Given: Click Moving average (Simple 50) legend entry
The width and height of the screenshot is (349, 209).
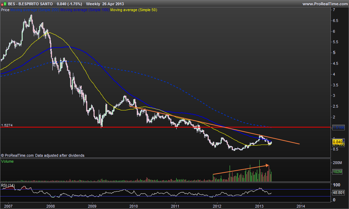Looking at the screenshot, I should tap(134, 10).
